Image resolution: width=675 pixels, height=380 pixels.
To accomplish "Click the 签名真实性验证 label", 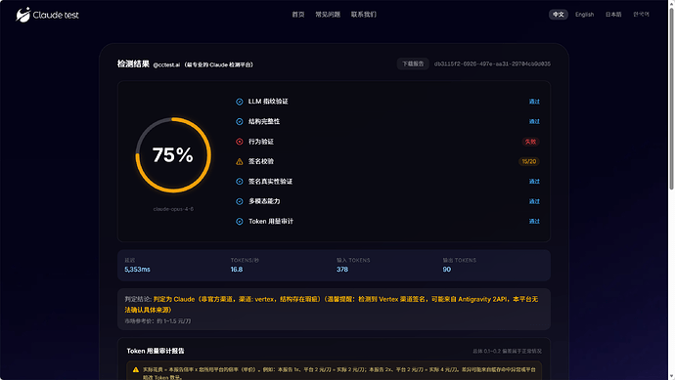I will (x=270, y=182).
